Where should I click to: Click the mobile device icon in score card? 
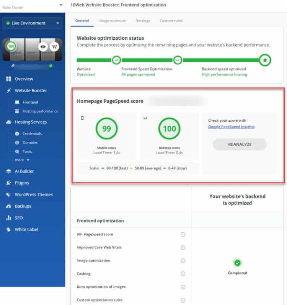(82, 118)
